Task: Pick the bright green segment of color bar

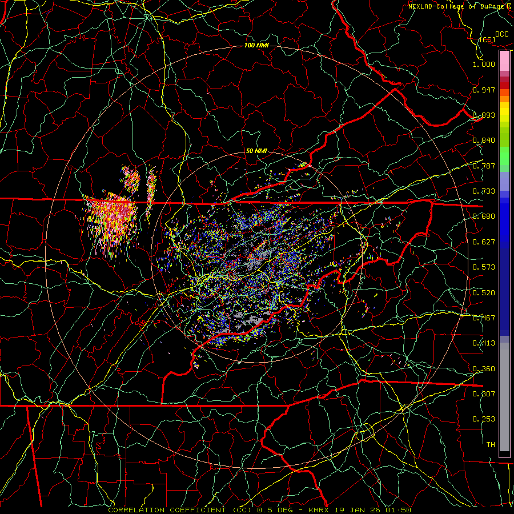Action: [504, 156]
